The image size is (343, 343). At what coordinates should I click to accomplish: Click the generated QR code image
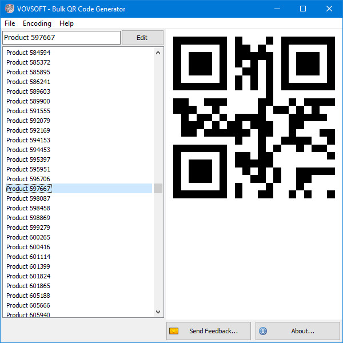coord(254,117)
